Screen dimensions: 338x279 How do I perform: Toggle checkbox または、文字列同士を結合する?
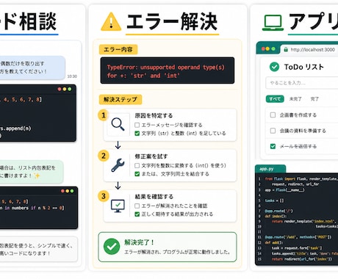tap(137, 174)
